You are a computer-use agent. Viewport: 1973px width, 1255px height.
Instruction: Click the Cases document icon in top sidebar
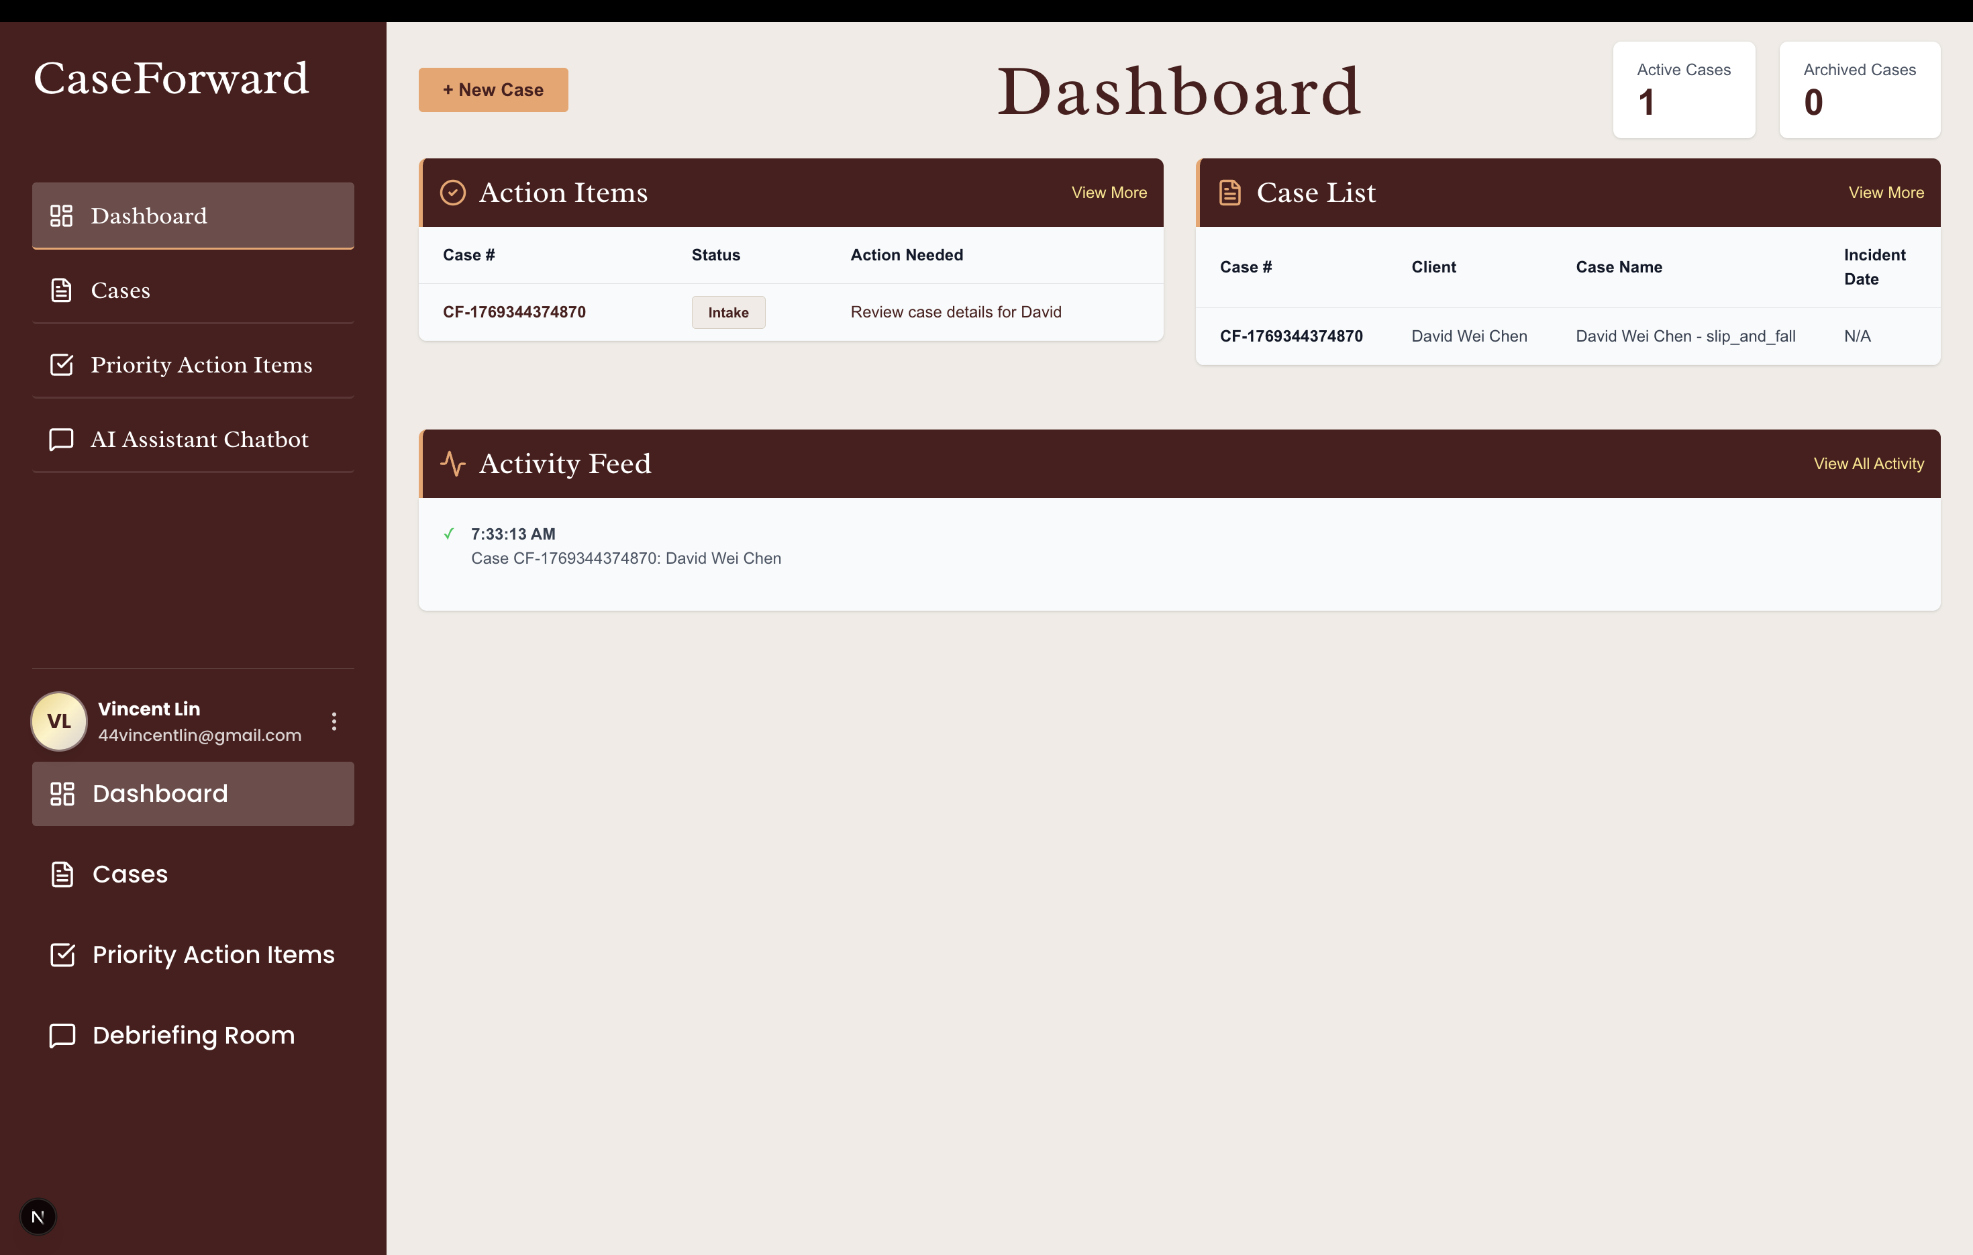pyautogui.click(x=62, y=290)
